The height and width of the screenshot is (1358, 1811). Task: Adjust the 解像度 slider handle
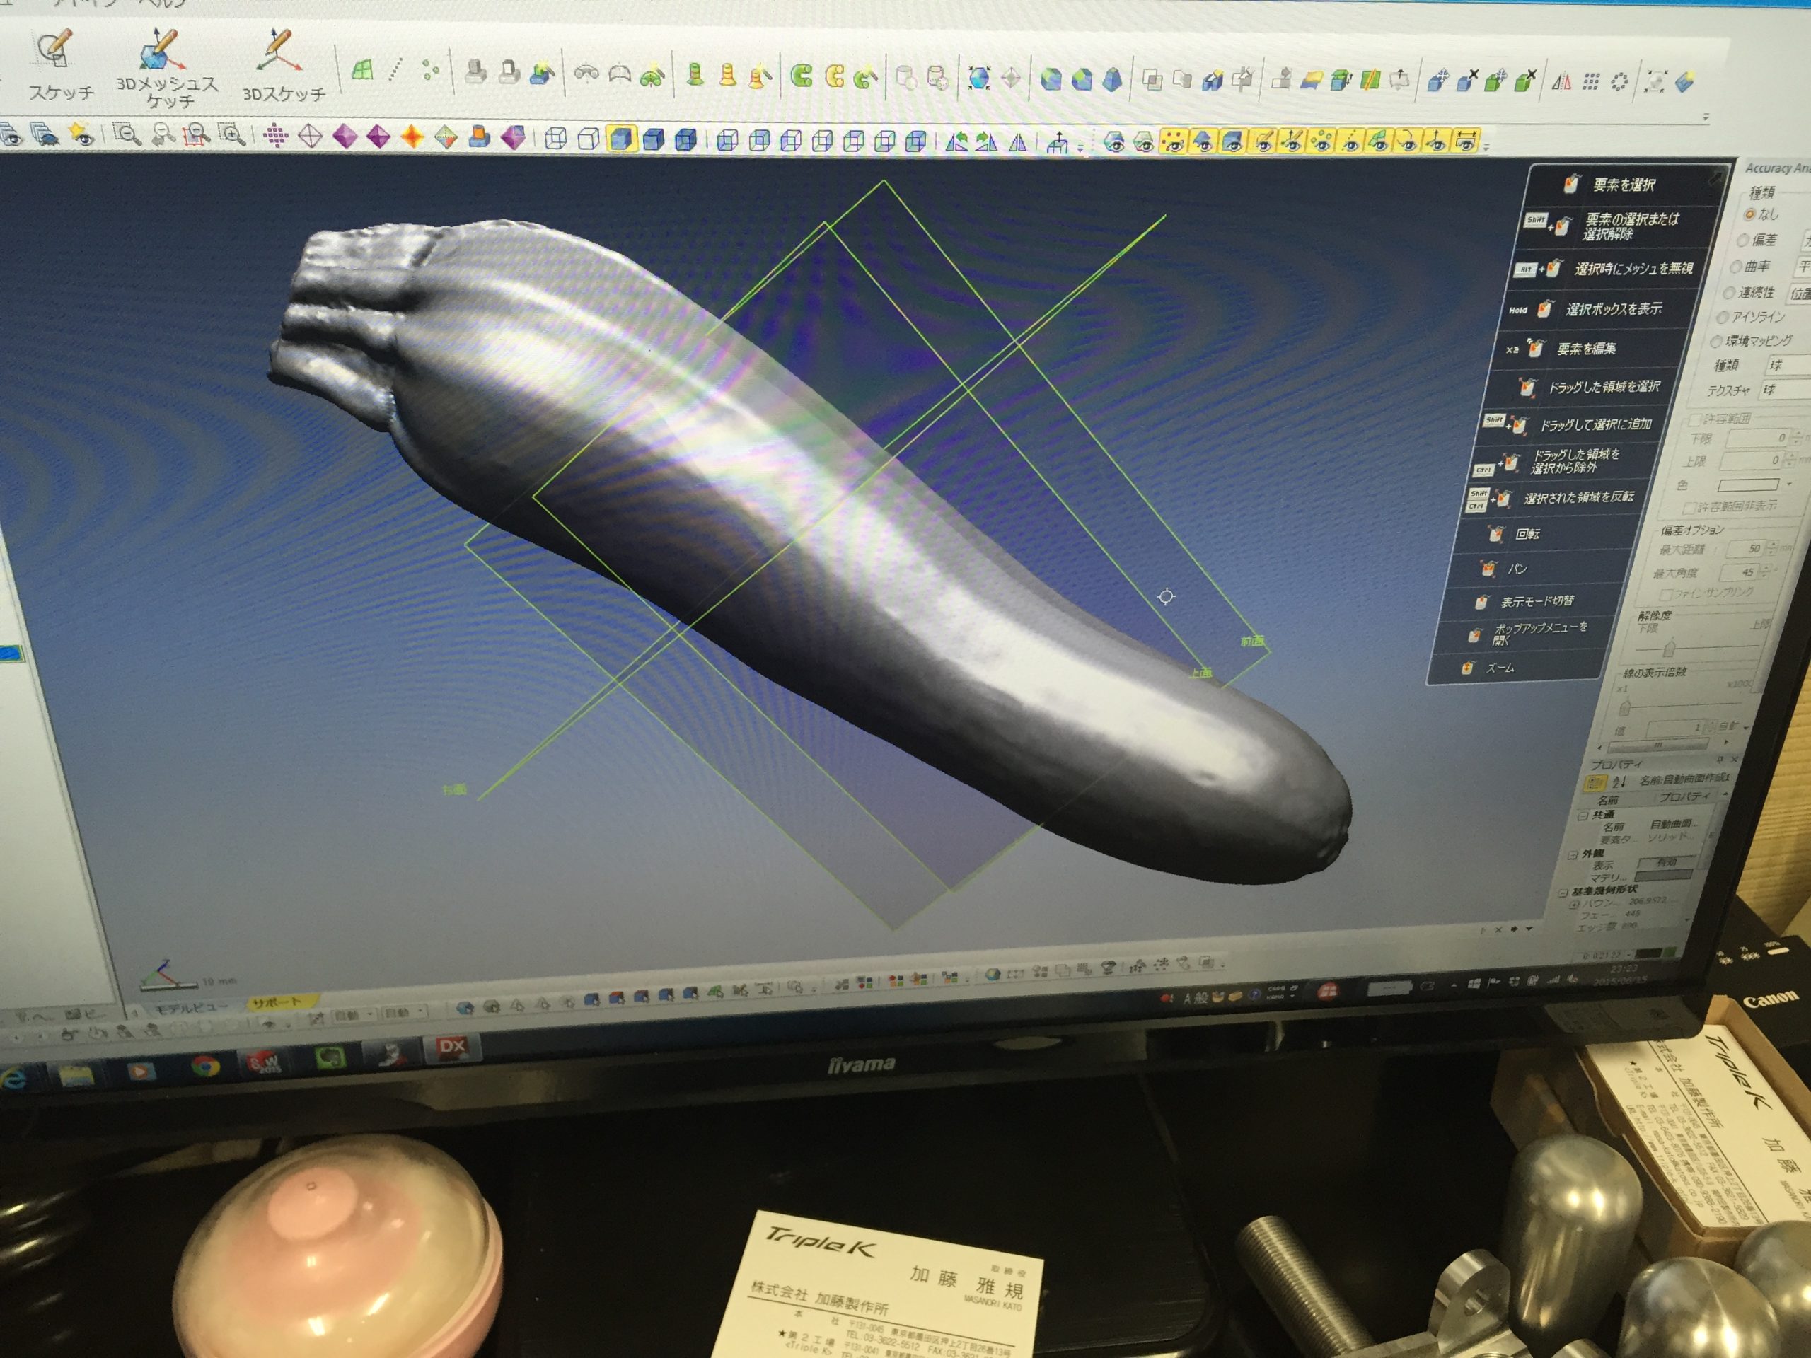pyautogui.click(x=1669, y=649)
